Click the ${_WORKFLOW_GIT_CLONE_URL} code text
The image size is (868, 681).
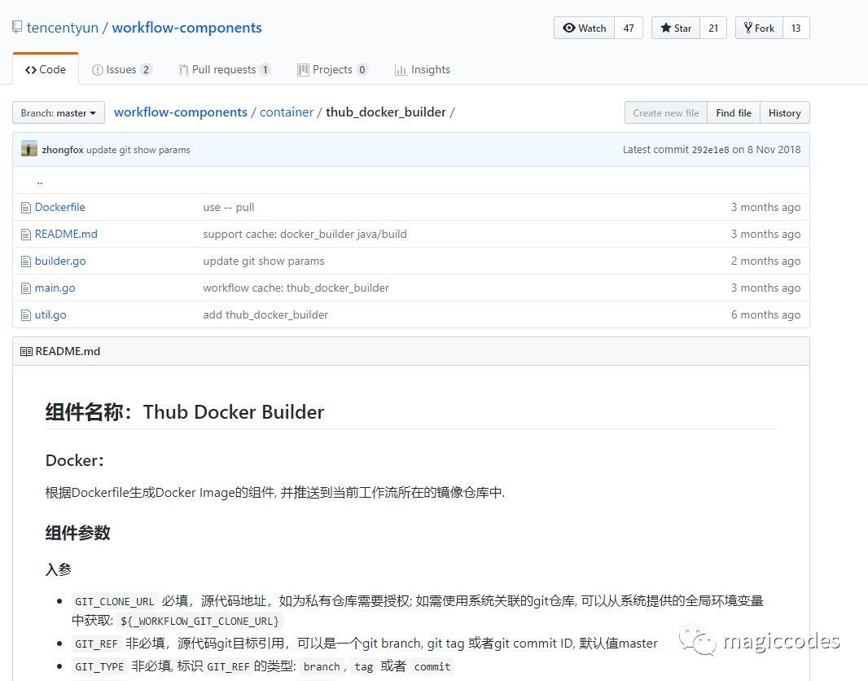(199, 621)
